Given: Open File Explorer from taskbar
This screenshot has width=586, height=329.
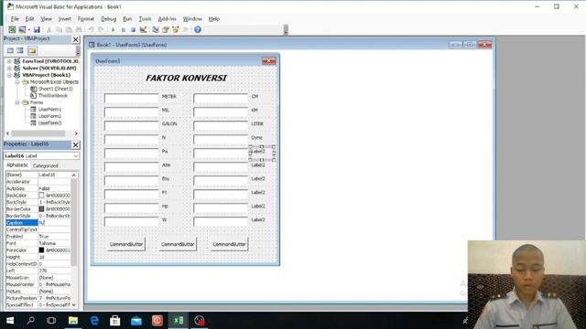Looking at the screenshot, I should click(x=73, y=320).
